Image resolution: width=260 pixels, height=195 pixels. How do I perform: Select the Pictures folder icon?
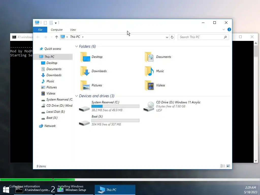tap(85, 85)
